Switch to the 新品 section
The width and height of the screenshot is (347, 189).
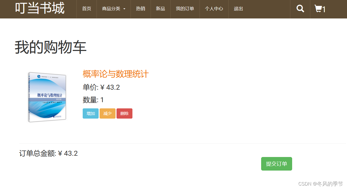pos(160,9)
